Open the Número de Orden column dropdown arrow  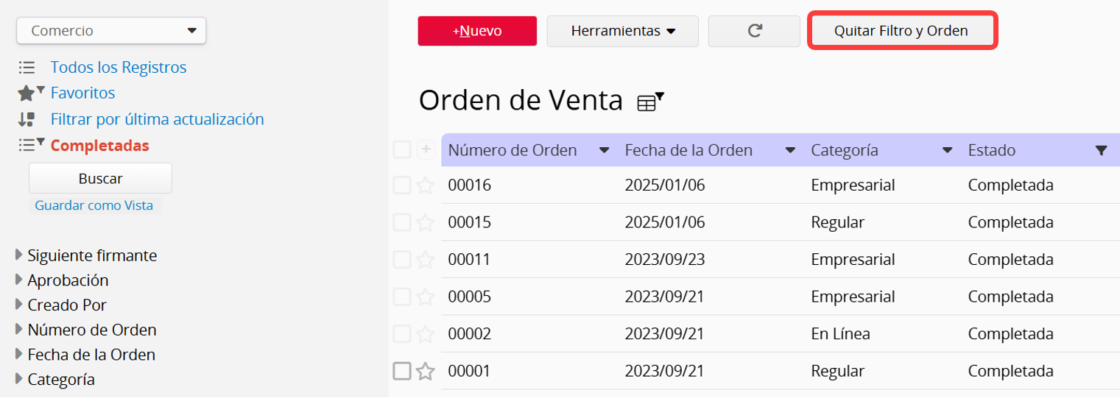[x=604, y=150]
